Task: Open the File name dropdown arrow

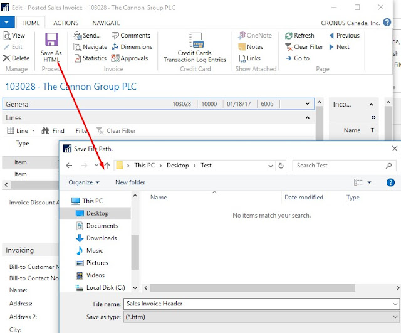Action: (x=395, y=304)
